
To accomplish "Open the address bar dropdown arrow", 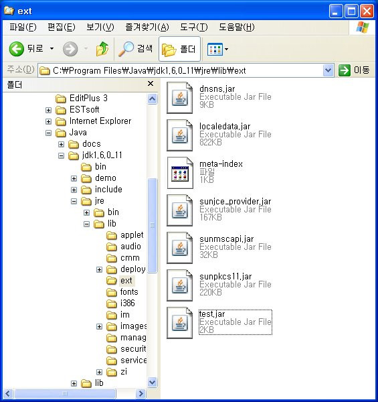I will click(328, 70).
